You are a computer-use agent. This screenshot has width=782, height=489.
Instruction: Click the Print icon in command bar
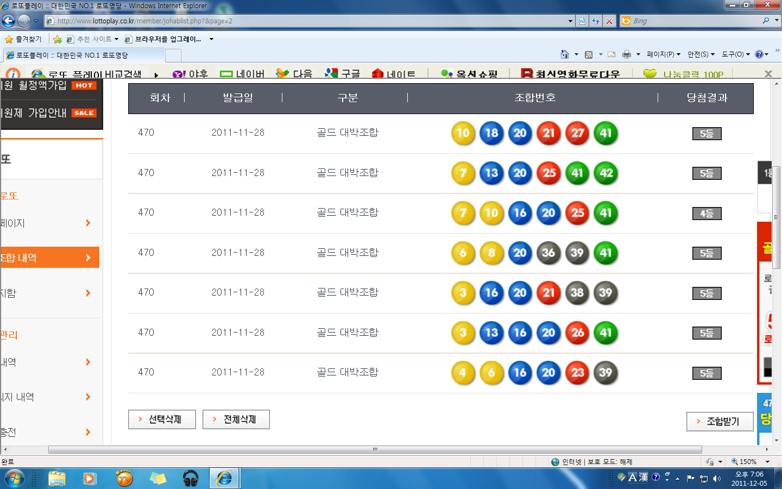pos(627,54)
